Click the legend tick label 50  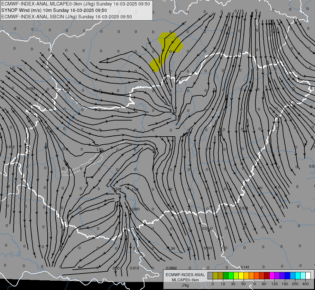coord(244,284)
